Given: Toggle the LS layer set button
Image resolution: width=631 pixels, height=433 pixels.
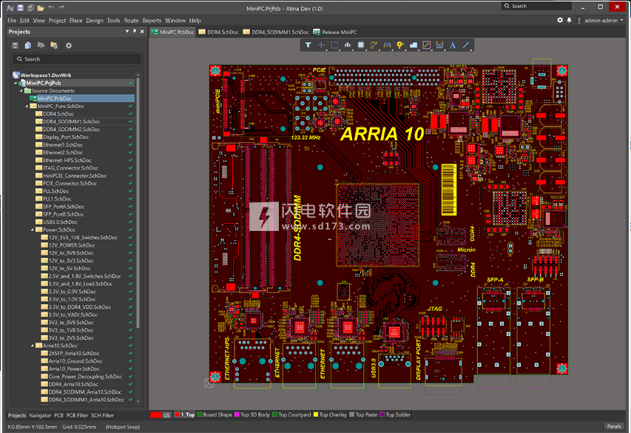Looking at the screenshot, I should (166, 415).
